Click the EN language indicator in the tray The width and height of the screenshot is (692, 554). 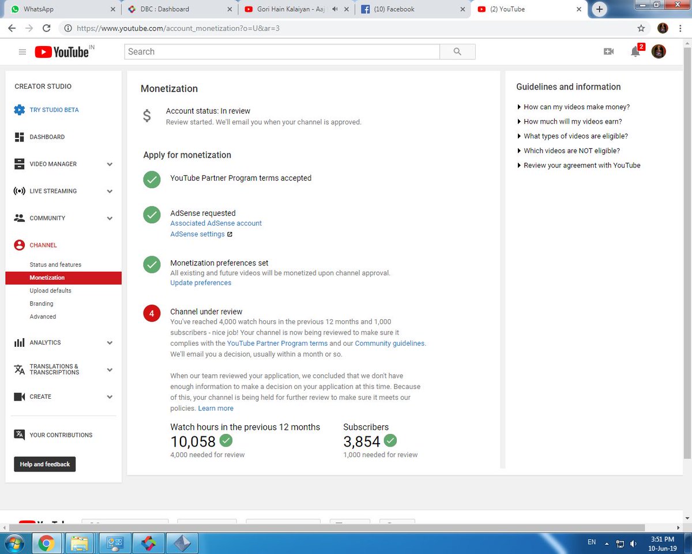(592, 542)
